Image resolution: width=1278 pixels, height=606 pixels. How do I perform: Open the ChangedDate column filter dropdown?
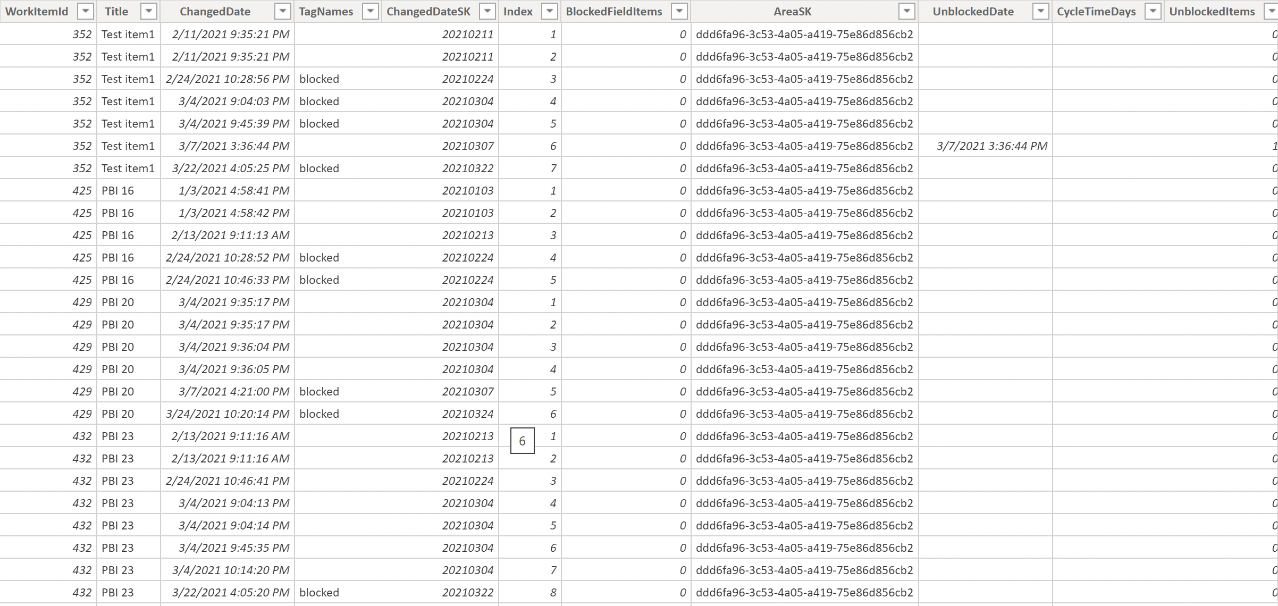coord(283,11)
